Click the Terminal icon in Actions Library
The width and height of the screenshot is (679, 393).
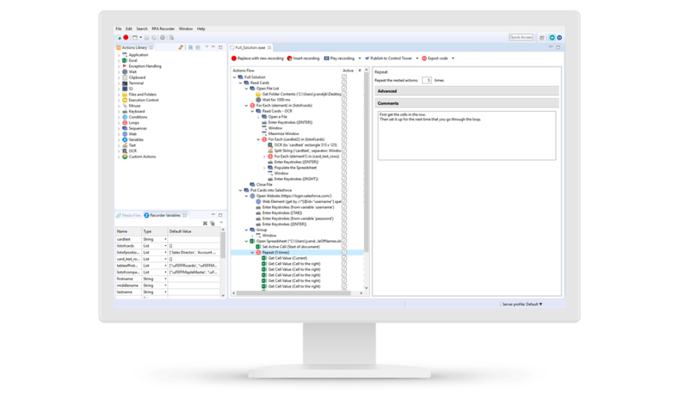[124, 83]
